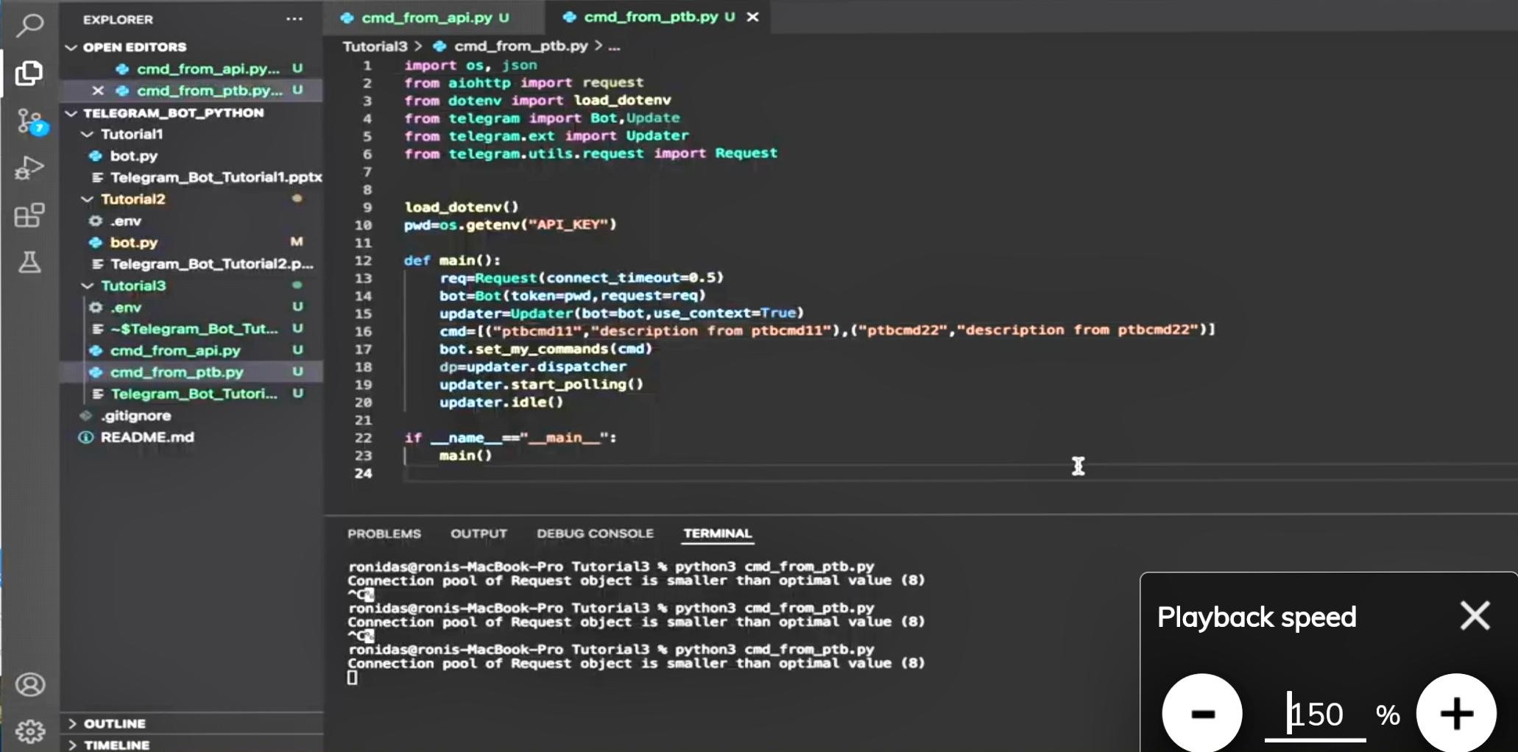Open README.md from the file tree
1518x752 pixels.
[147, 437]
